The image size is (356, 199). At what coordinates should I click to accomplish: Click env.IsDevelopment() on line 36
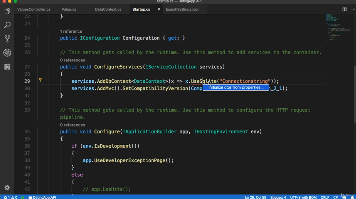(111, 146)
